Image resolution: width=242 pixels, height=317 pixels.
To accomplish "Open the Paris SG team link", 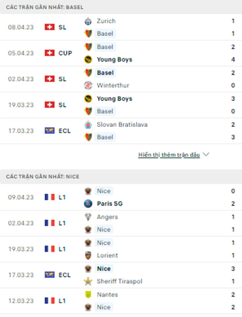I will (x=110, y=204).
